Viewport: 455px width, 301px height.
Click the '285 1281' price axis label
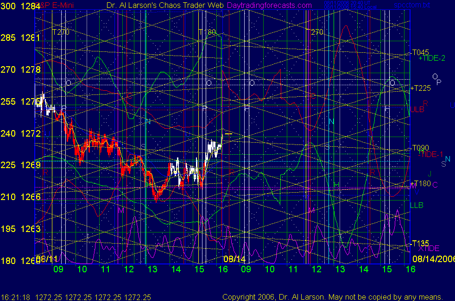20,38
